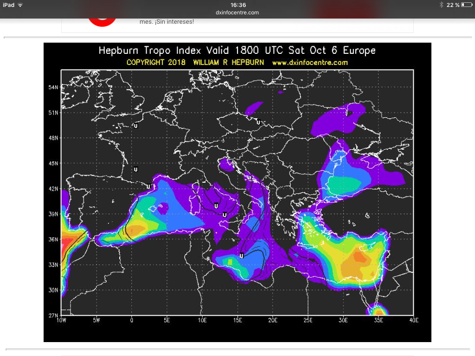Click the 36N latitude label
The height and width of the screenshot is (356, 475).
tap(53, 240)
